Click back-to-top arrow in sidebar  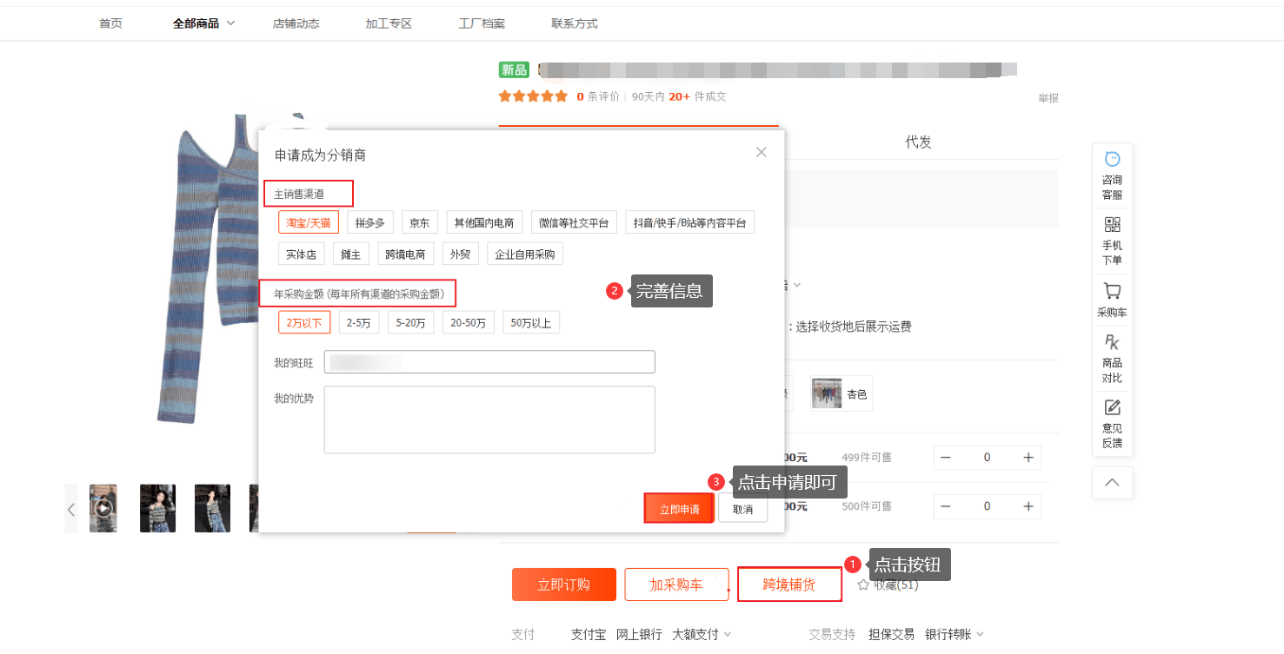[1112, 482]
